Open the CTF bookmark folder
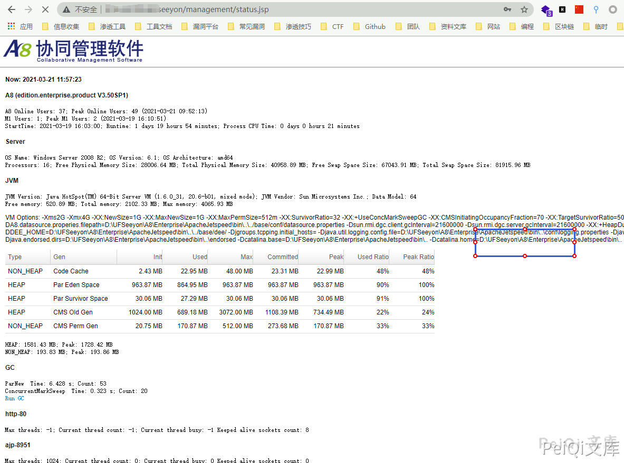 point(332,27)
